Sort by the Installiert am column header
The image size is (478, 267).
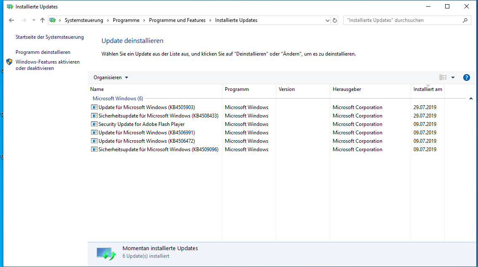[x=427, y=89]
